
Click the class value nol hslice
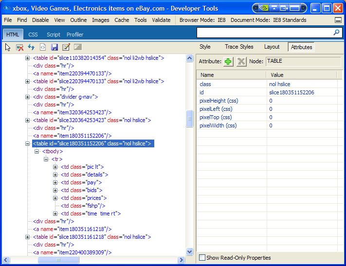(x=280, y=84)
